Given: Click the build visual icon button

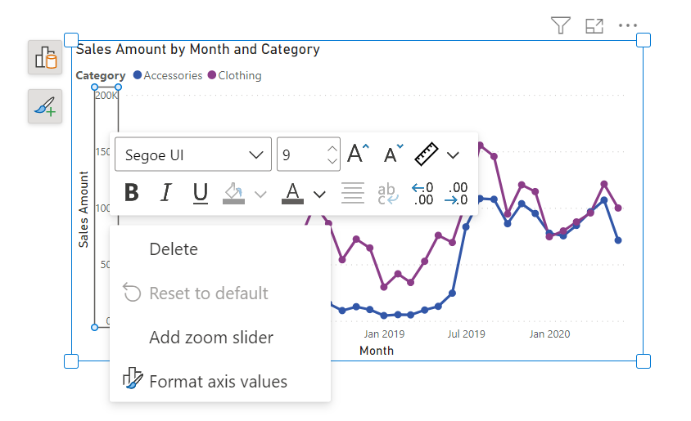Looking at the screenshot, I should point(45,58).
